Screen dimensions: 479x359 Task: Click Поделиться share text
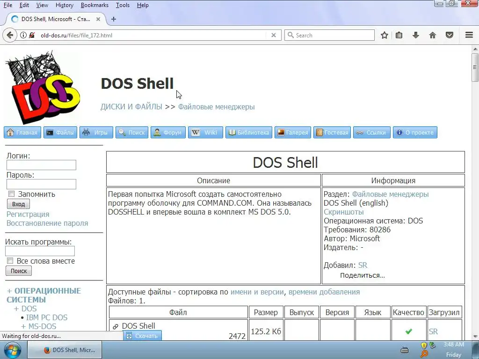coord(363,275)
